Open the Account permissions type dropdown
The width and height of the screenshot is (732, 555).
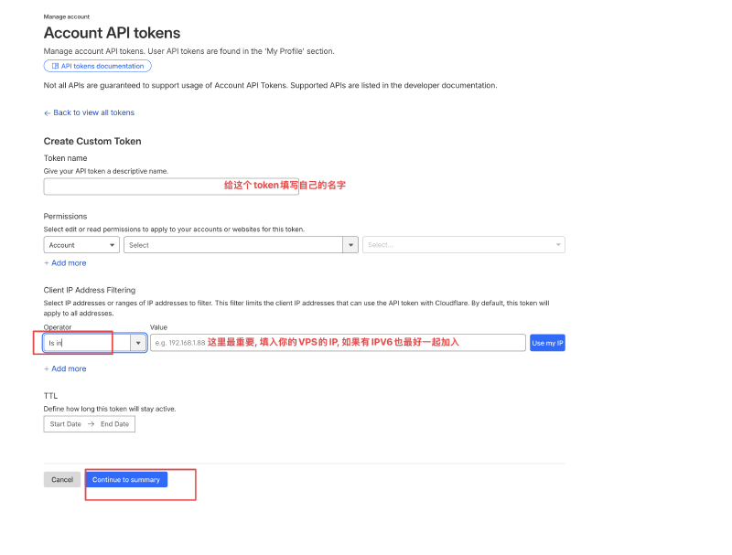(81, 245)
